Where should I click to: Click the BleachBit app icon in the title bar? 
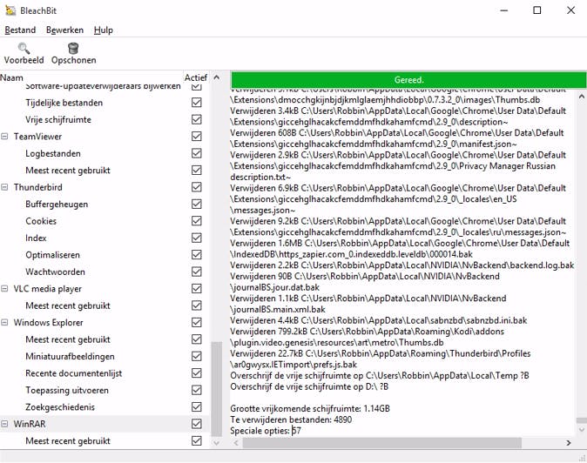coord(10,10)
